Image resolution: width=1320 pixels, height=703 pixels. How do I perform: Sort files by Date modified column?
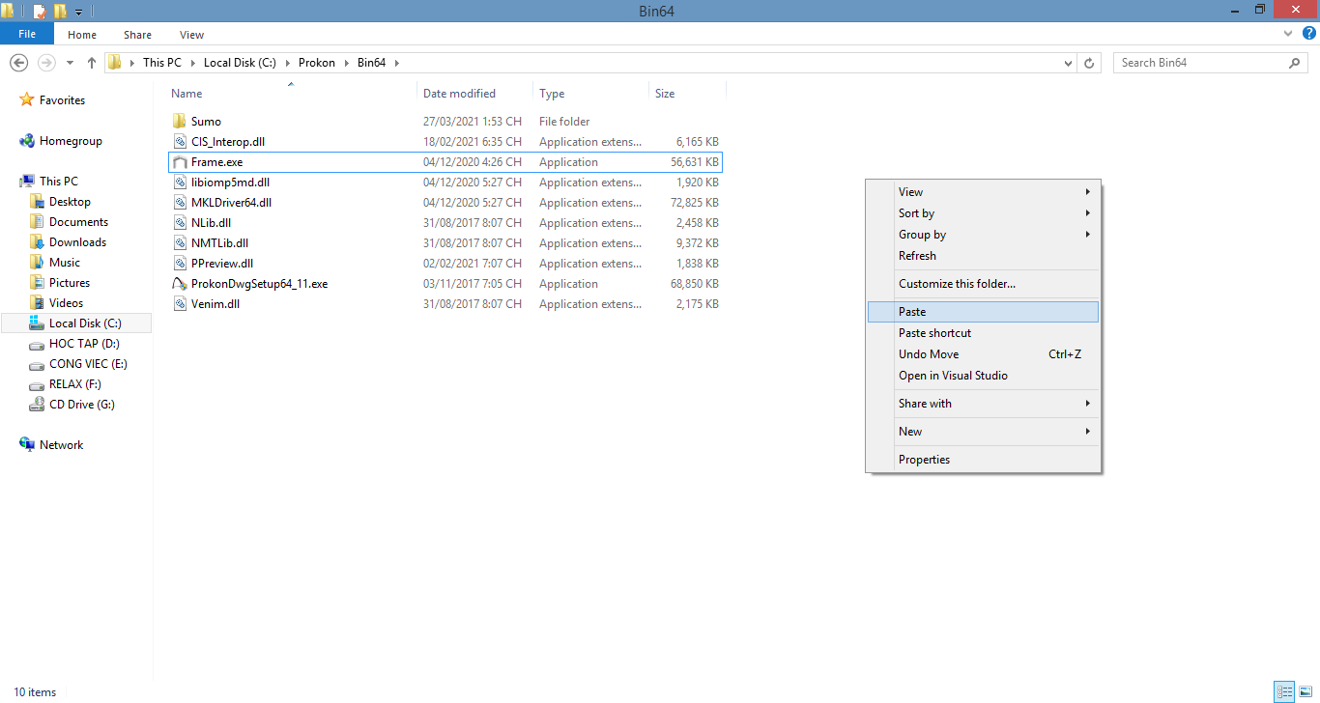pyautogui.click(x=459, y=94)
